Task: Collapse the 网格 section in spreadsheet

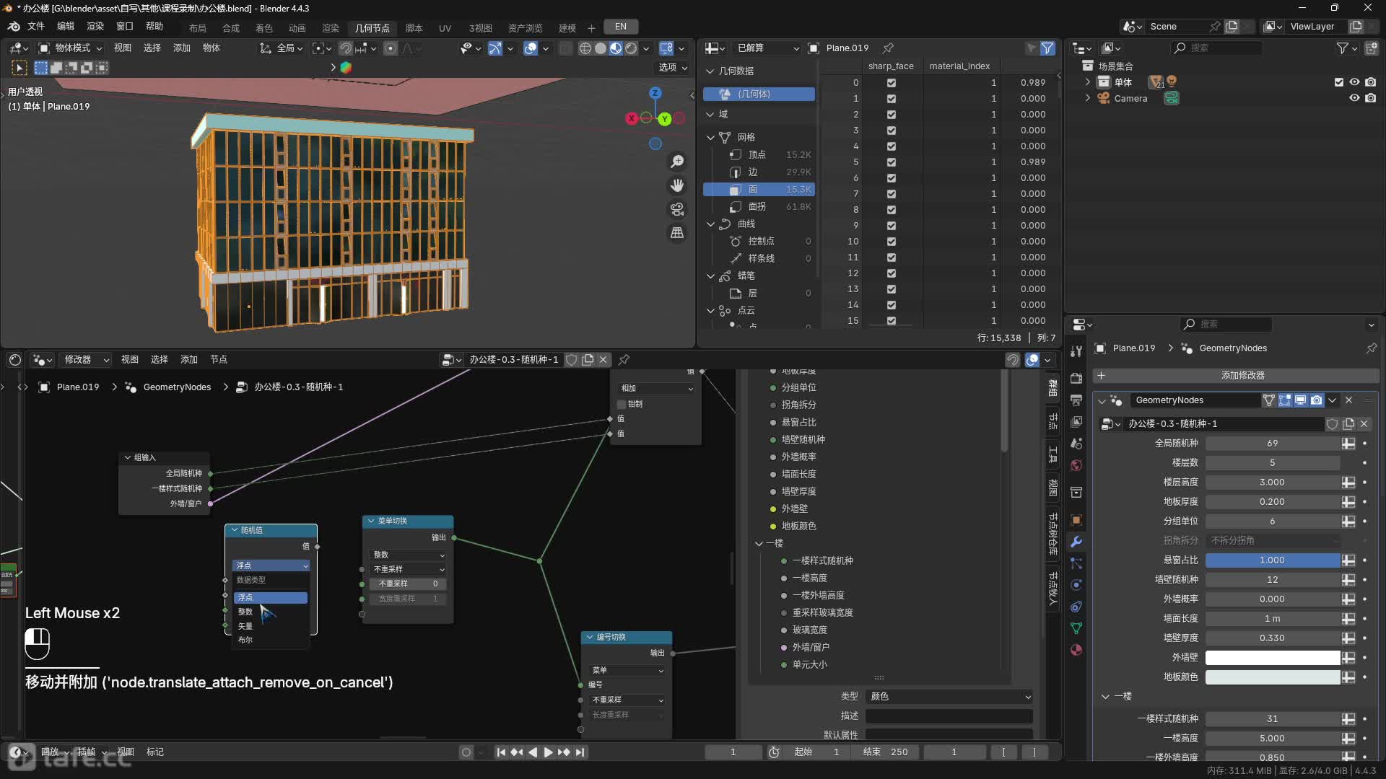Action: [710, 137]
